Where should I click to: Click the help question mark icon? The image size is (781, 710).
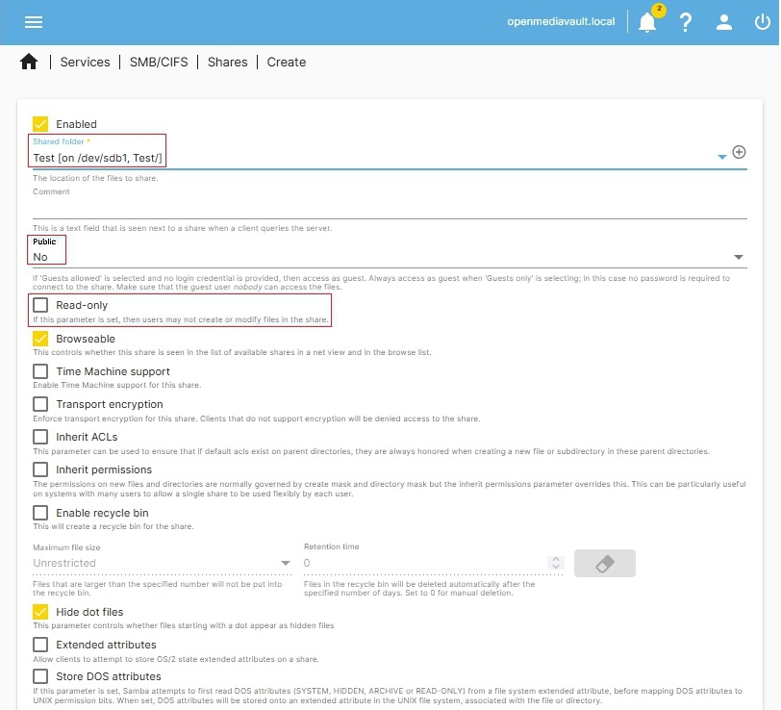(686, 22)
